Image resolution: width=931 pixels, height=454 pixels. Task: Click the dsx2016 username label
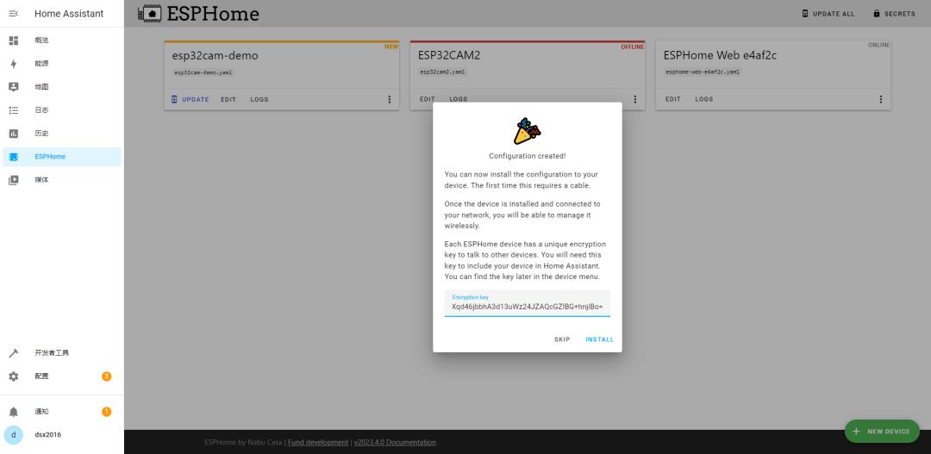(47, 435)
